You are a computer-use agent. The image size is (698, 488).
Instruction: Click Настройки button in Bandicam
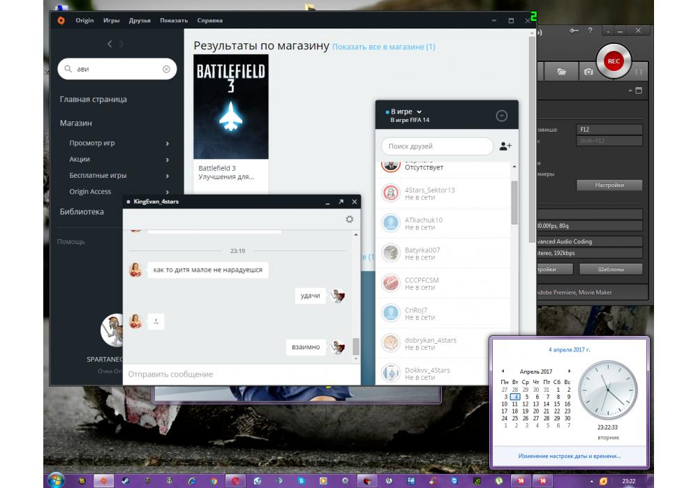point(609,185)
